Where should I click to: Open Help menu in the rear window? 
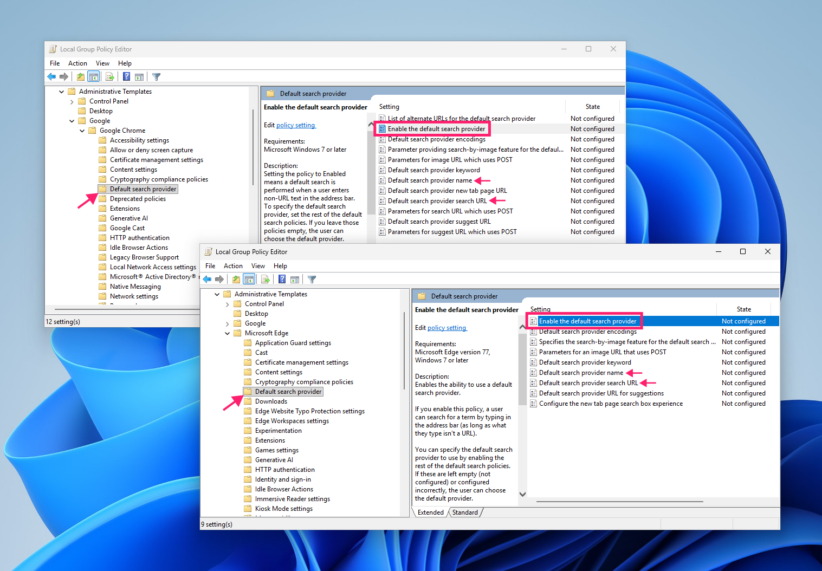point(125,63)
